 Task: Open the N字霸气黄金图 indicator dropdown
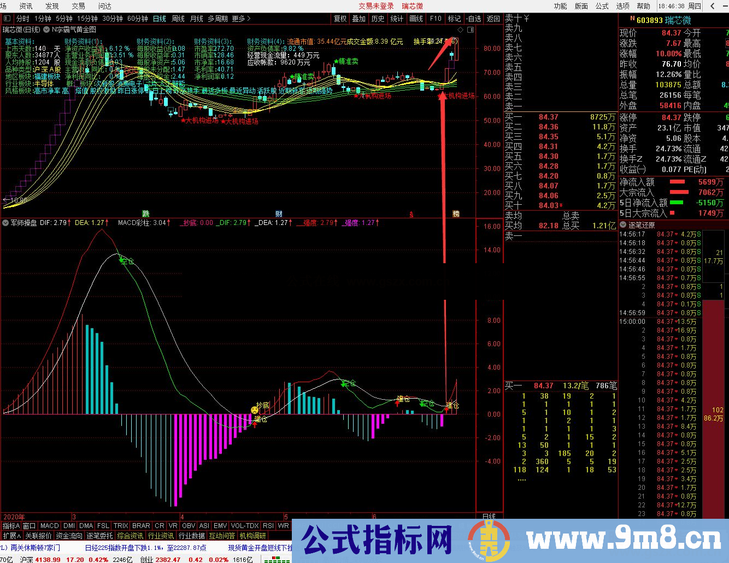coord(46,29)
